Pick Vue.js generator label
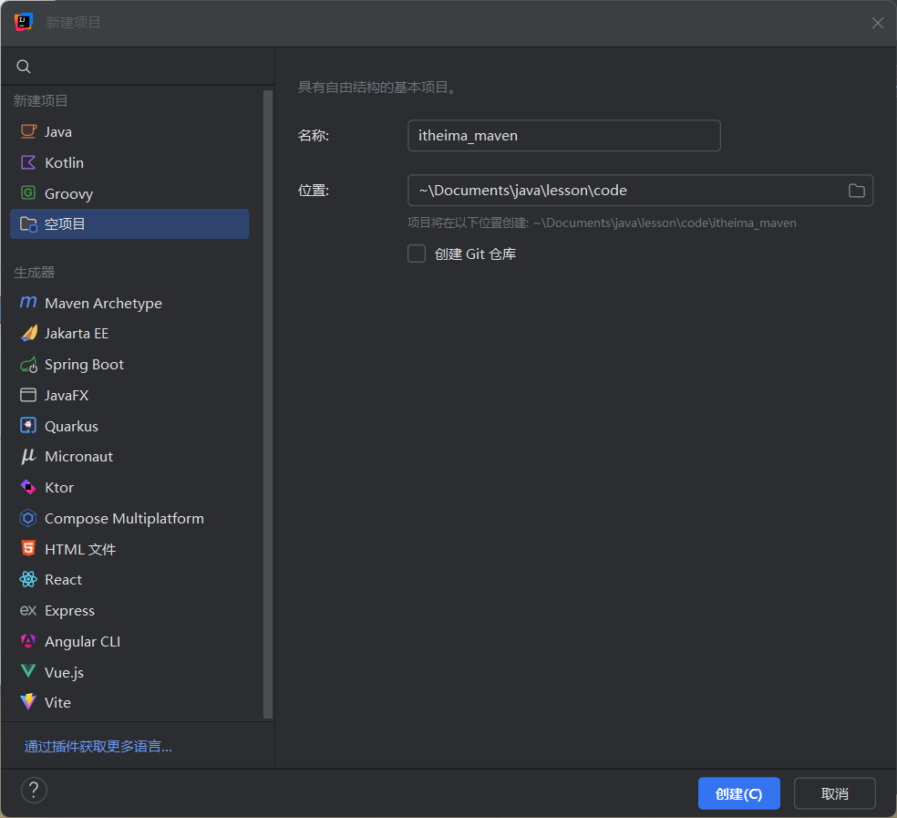This screenshot has width=897, height=818. pyautogui.click(x=64, y=673)
